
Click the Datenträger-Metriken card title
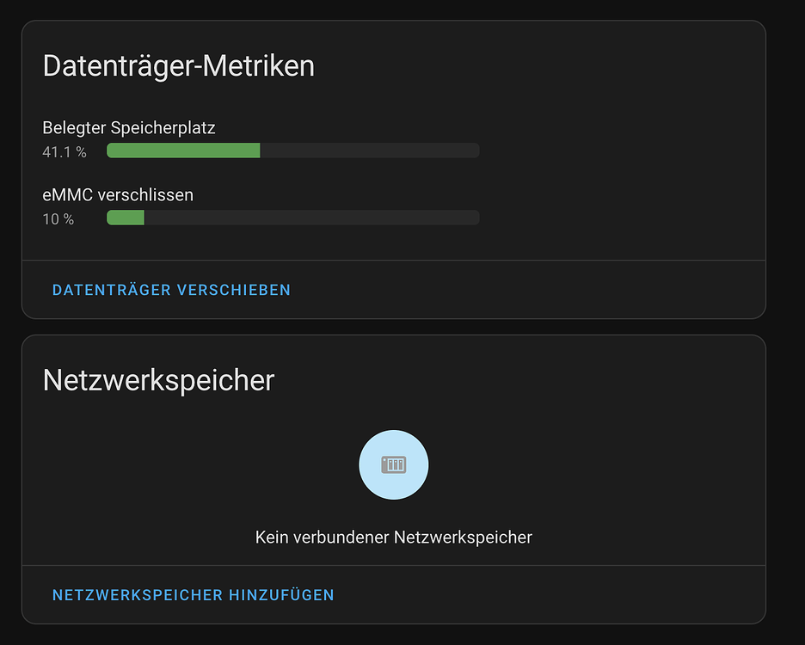(x=178, y=65)
